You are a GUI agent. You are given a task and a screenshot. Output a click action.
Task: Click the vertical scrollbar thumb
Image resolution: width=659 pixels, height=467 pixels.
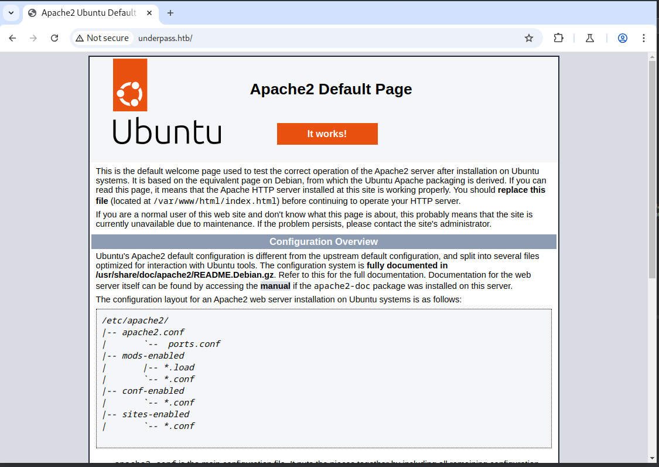pos(653,169)
